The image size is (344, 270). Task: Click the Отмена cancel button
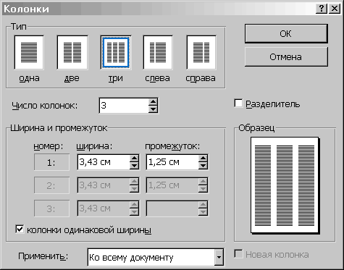tap(286, 57)
